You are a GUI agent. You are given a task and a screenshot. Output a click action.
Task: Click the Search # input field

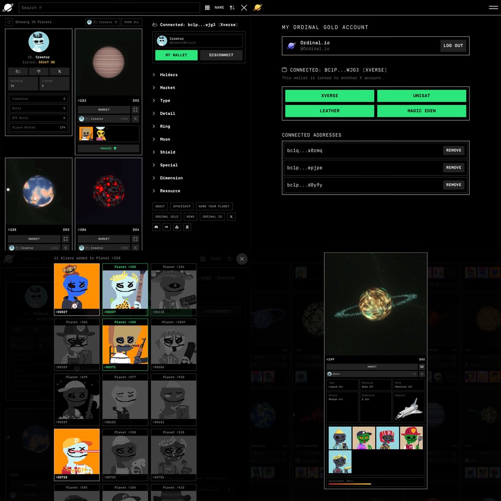coord(109,8)
